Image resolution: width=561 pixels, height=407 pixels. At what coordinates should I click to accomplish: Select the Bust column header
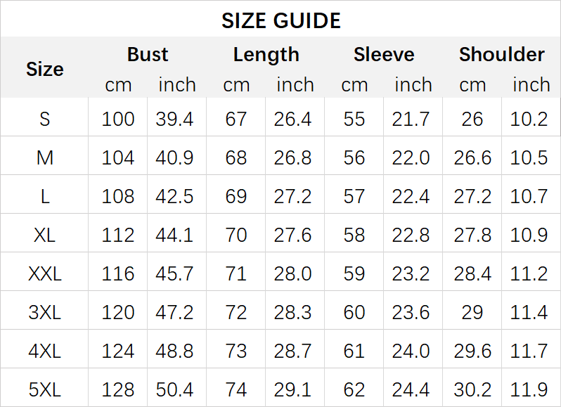coord(148,55)
